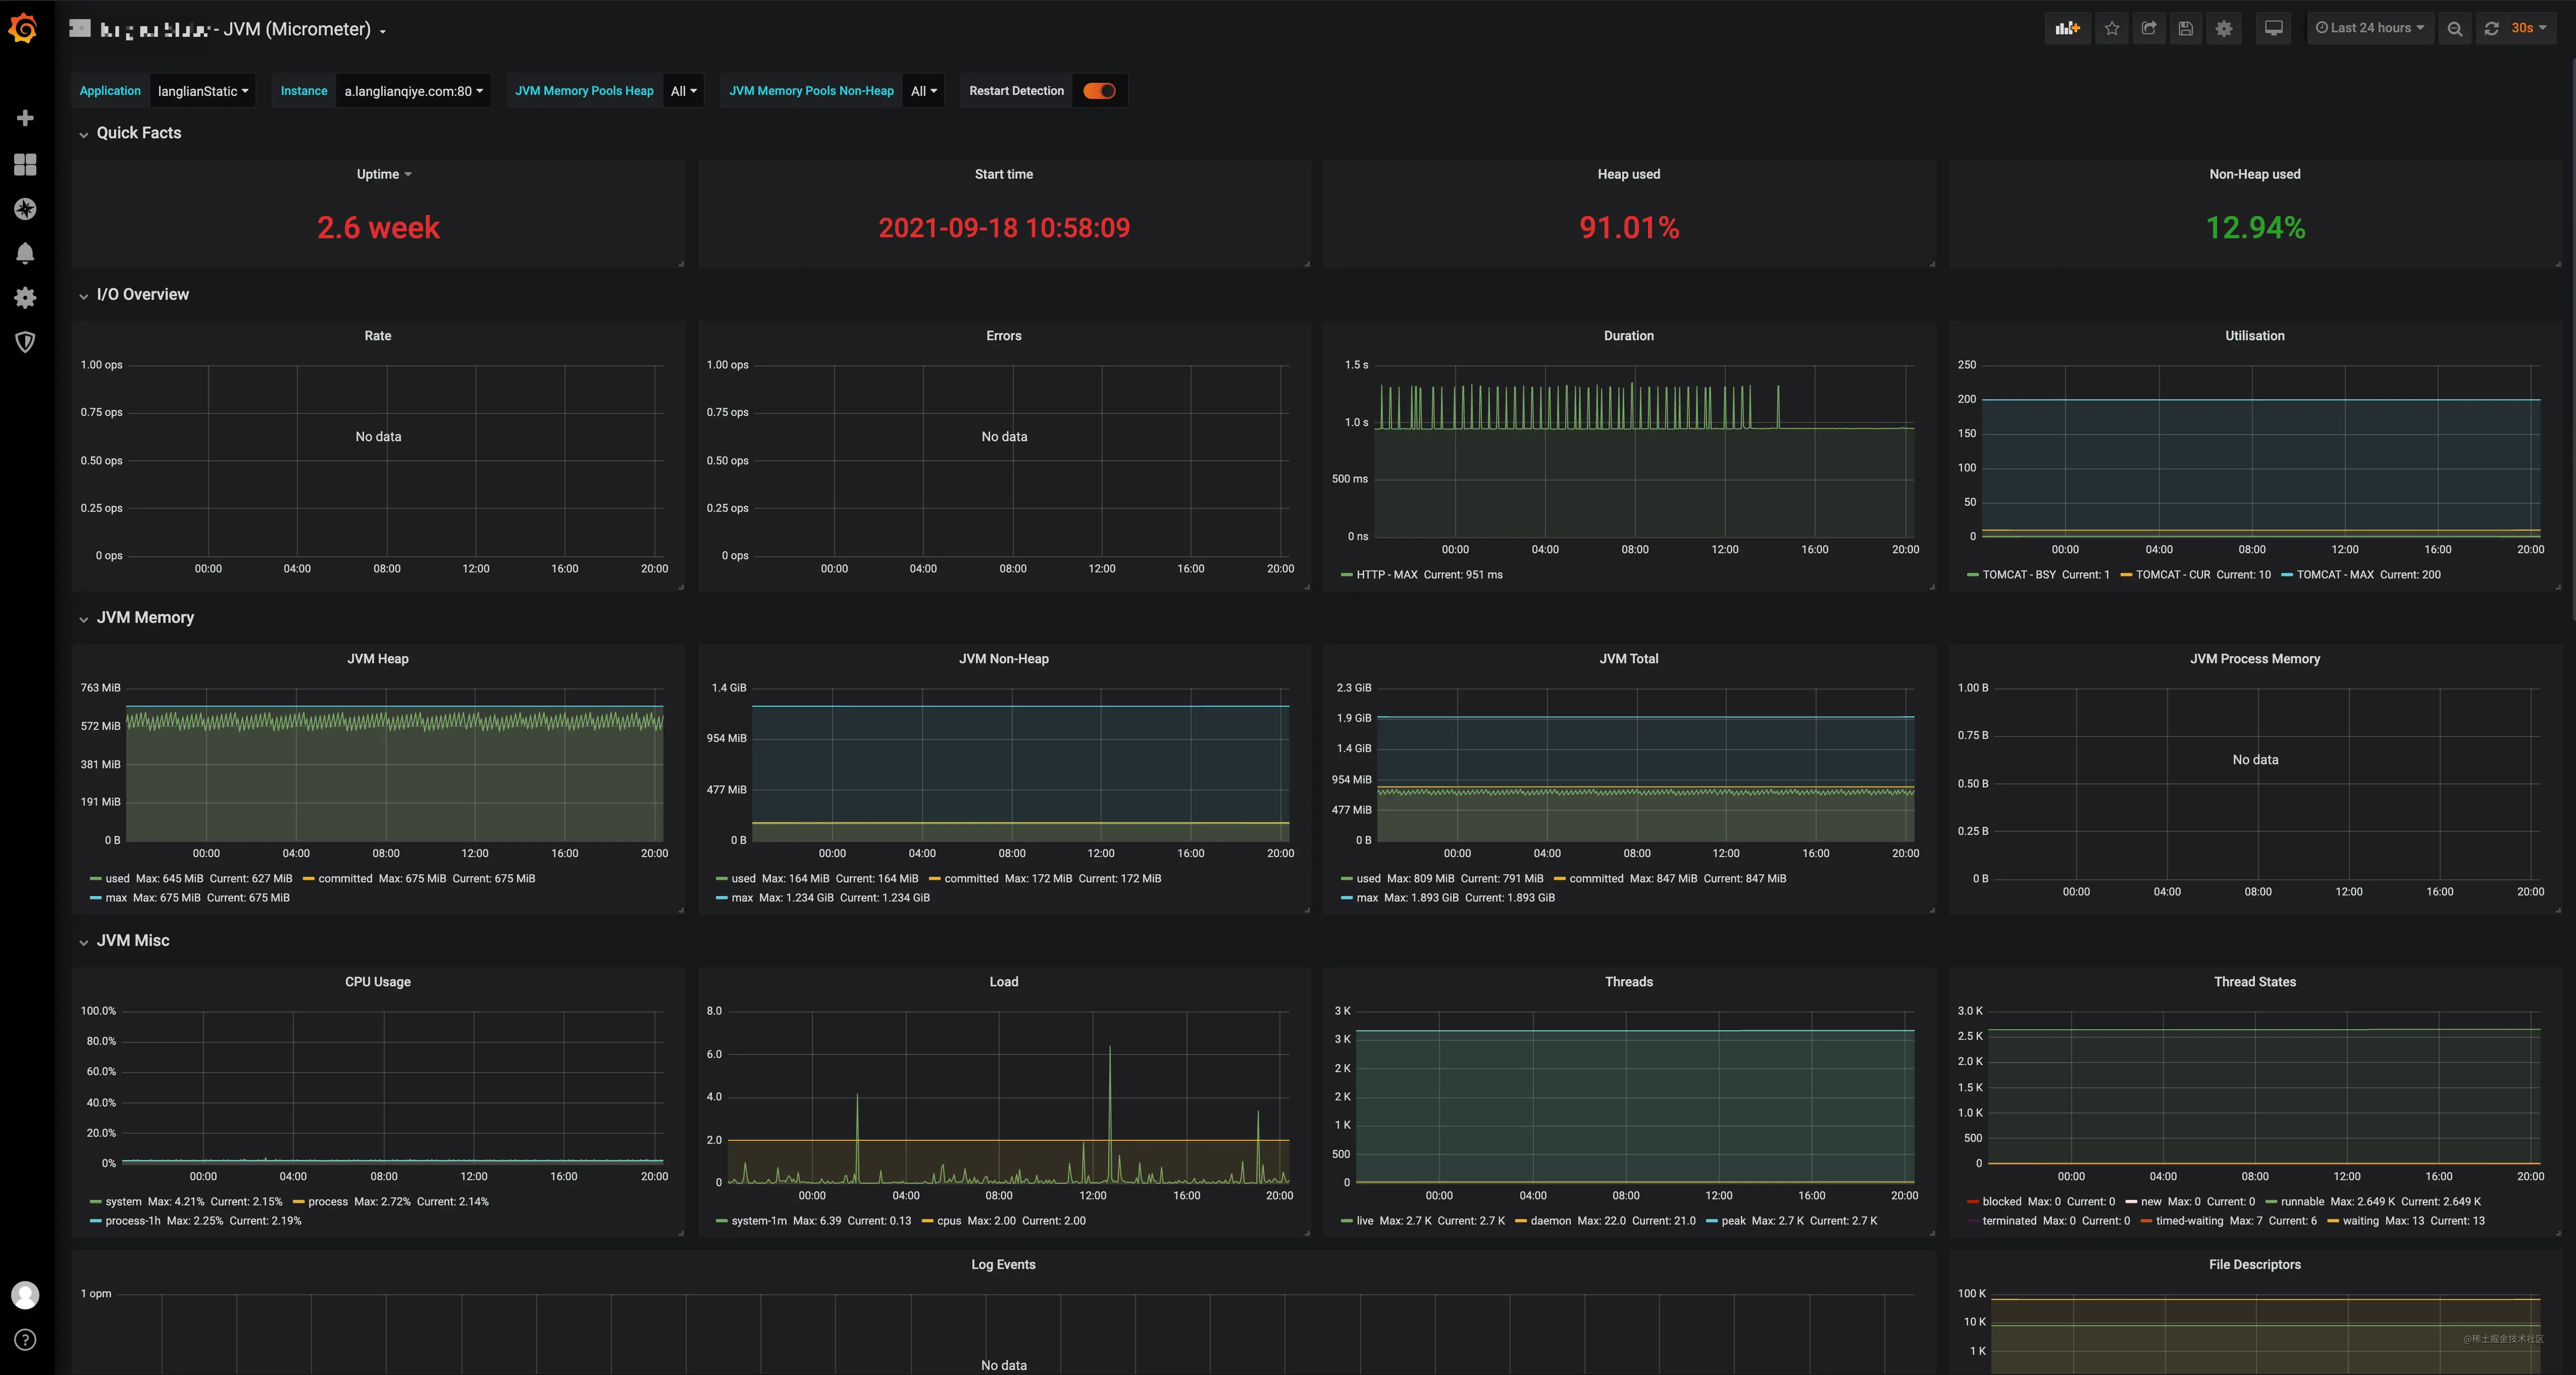Viewport: 2576px width, 1375px height.
Task: Open the Last 24 hours time picker
Action: click(2370, 28)
